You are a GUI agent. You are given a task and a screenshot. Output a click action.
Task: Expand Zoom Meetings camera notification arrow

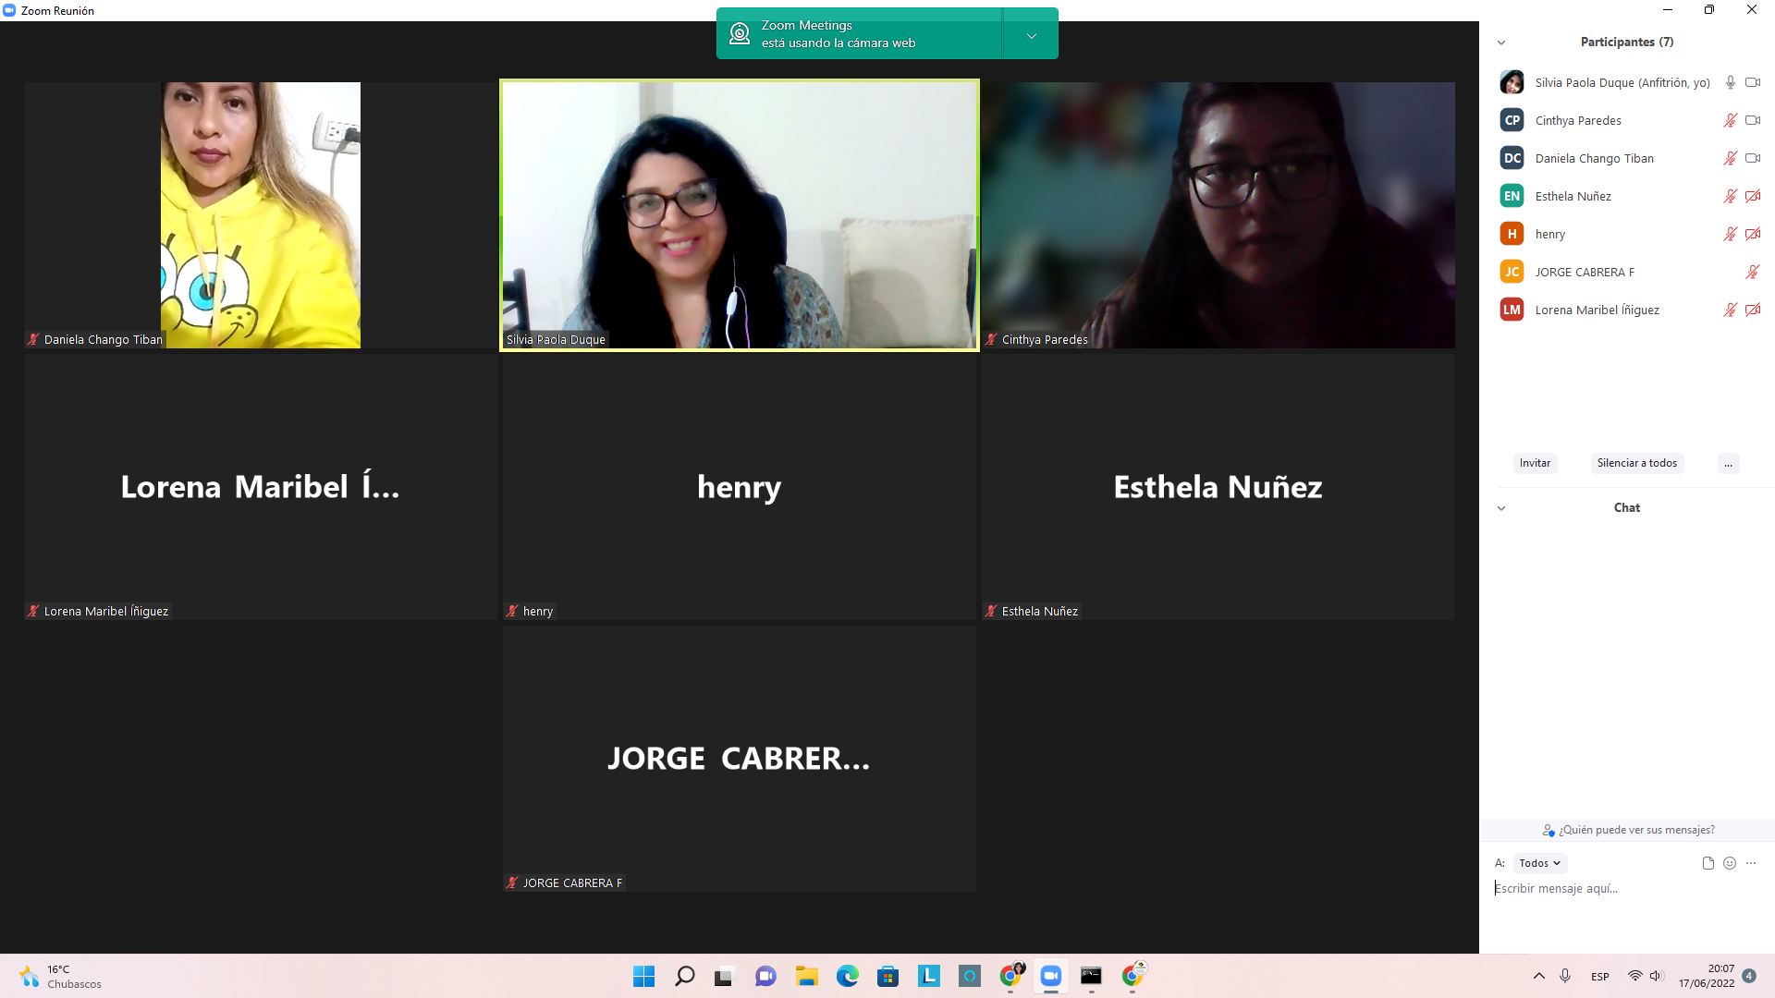[x=1031, y=35]
